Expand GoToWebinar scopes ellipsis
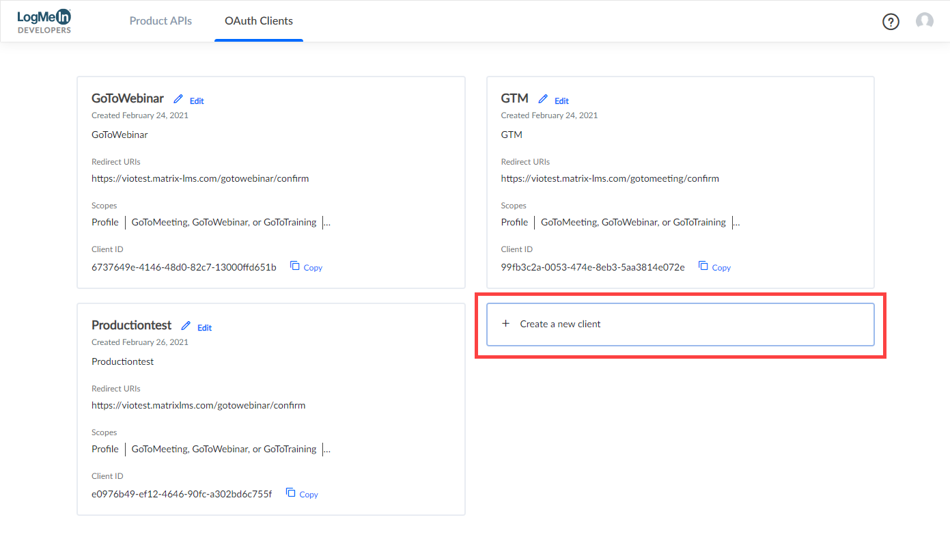The width and height of the screenshot is (950, 537). [327, 223]
